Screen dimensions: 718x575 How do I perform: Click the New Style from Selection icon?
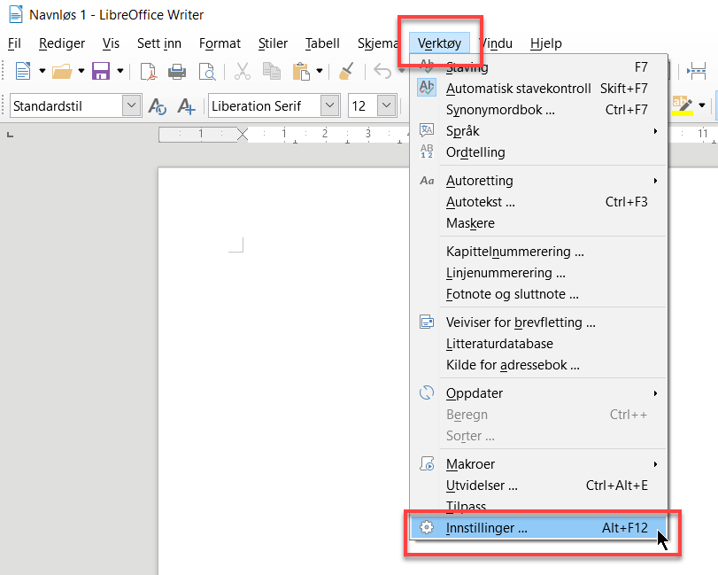(x=186, y=106)
